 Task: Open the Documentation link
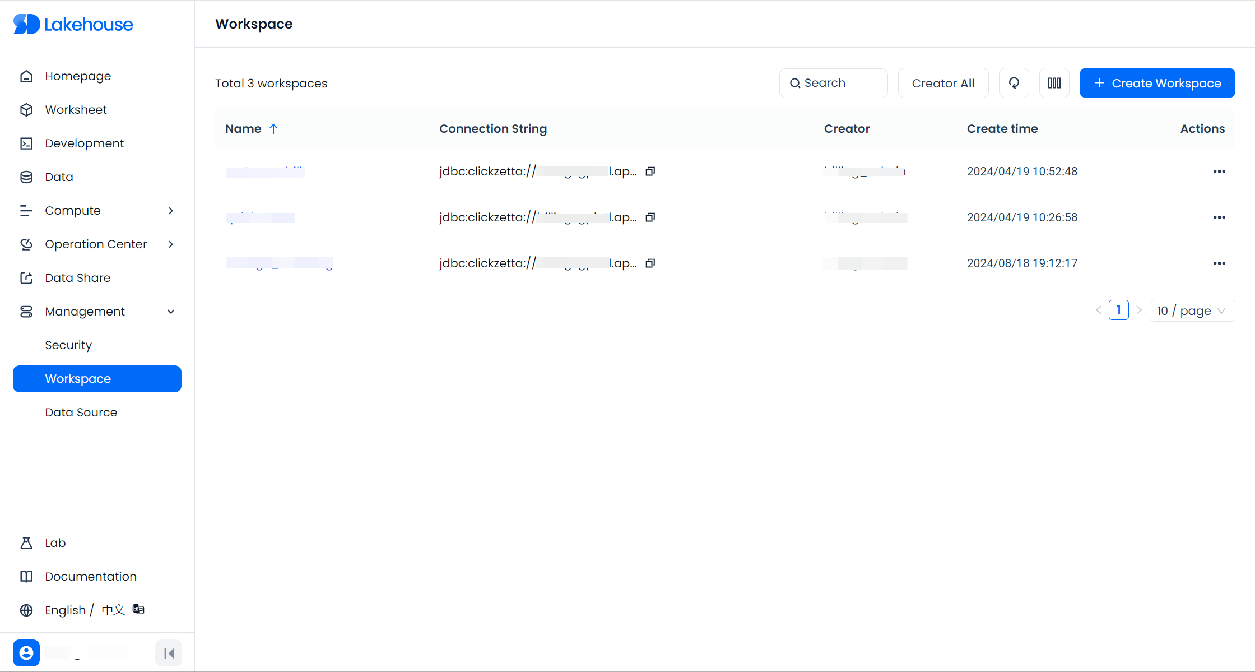tap(91, 576)
